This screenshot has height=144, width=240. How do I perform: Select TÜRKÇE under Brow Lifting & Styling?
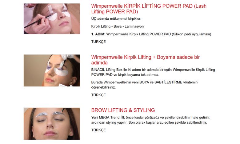98,130
